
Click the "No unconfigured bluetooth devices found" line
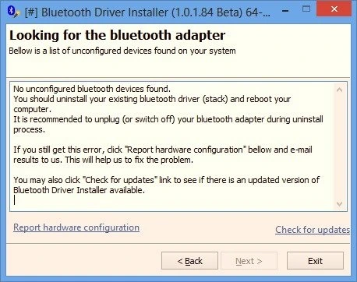point(92,89)
